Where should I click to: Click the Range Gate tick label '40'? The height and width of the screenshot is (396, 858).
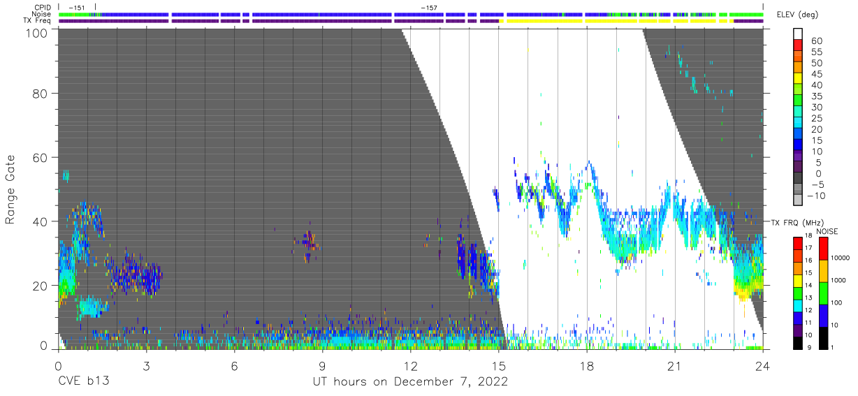point(41,221)
